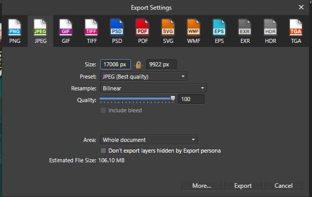Open the Preset dropdown showing JPEG (Best quality)

coord(143,77)
